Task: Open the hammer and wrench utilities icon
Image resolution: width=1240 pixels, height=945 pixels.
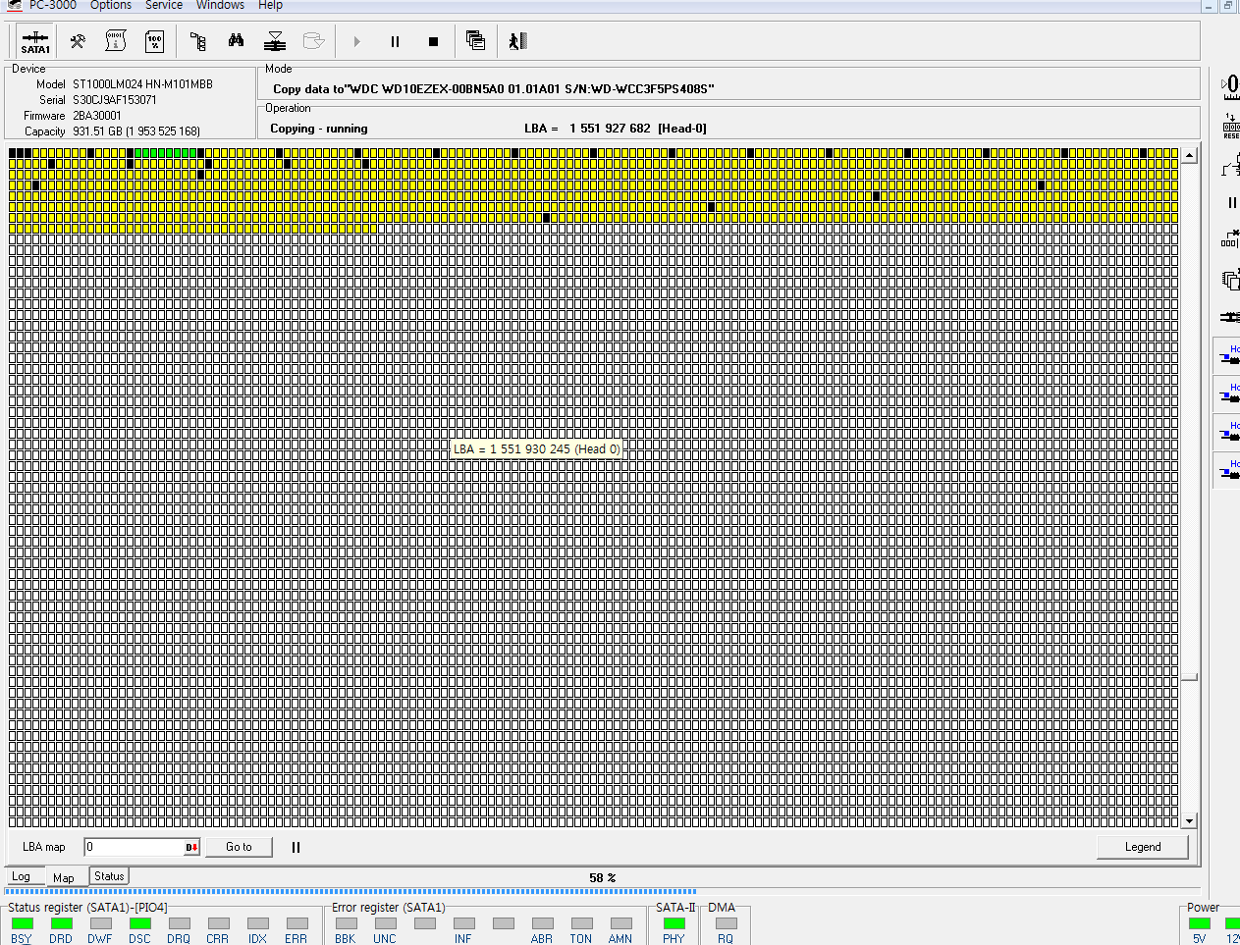Action: coord(78,41)
